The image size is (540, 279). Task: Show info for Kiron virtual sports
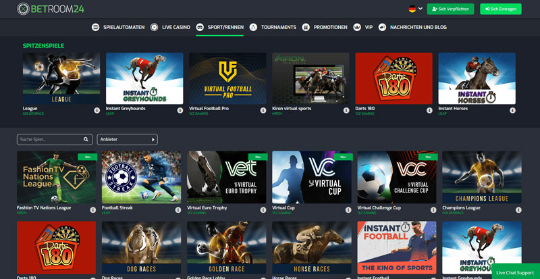(x=346, y=110)
